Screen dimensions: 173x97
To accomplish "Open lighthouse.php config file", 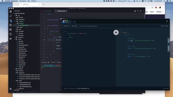I will point(22,55).
